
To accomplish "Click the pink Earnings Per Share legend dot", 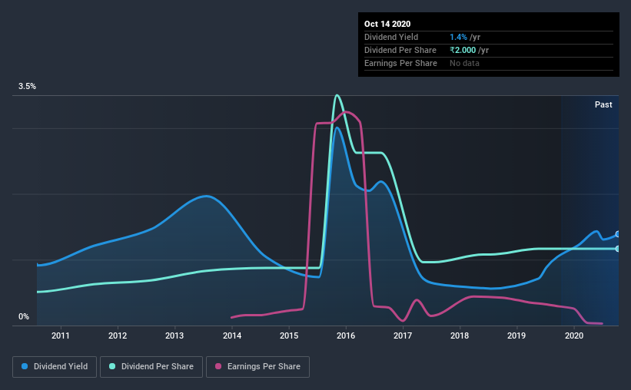I will pos(218,366).
